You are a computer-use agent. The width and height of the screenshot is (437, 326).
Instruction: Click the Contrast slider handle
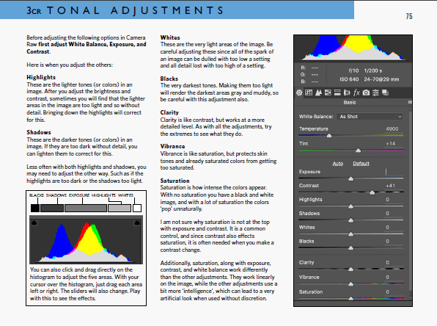coord(372,192)
